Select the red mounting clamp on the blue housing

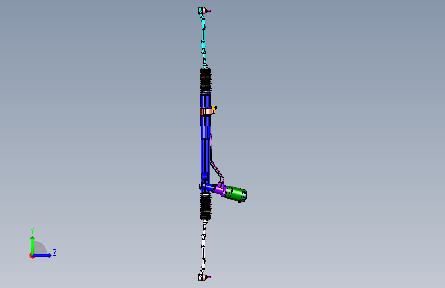[206, 111]
